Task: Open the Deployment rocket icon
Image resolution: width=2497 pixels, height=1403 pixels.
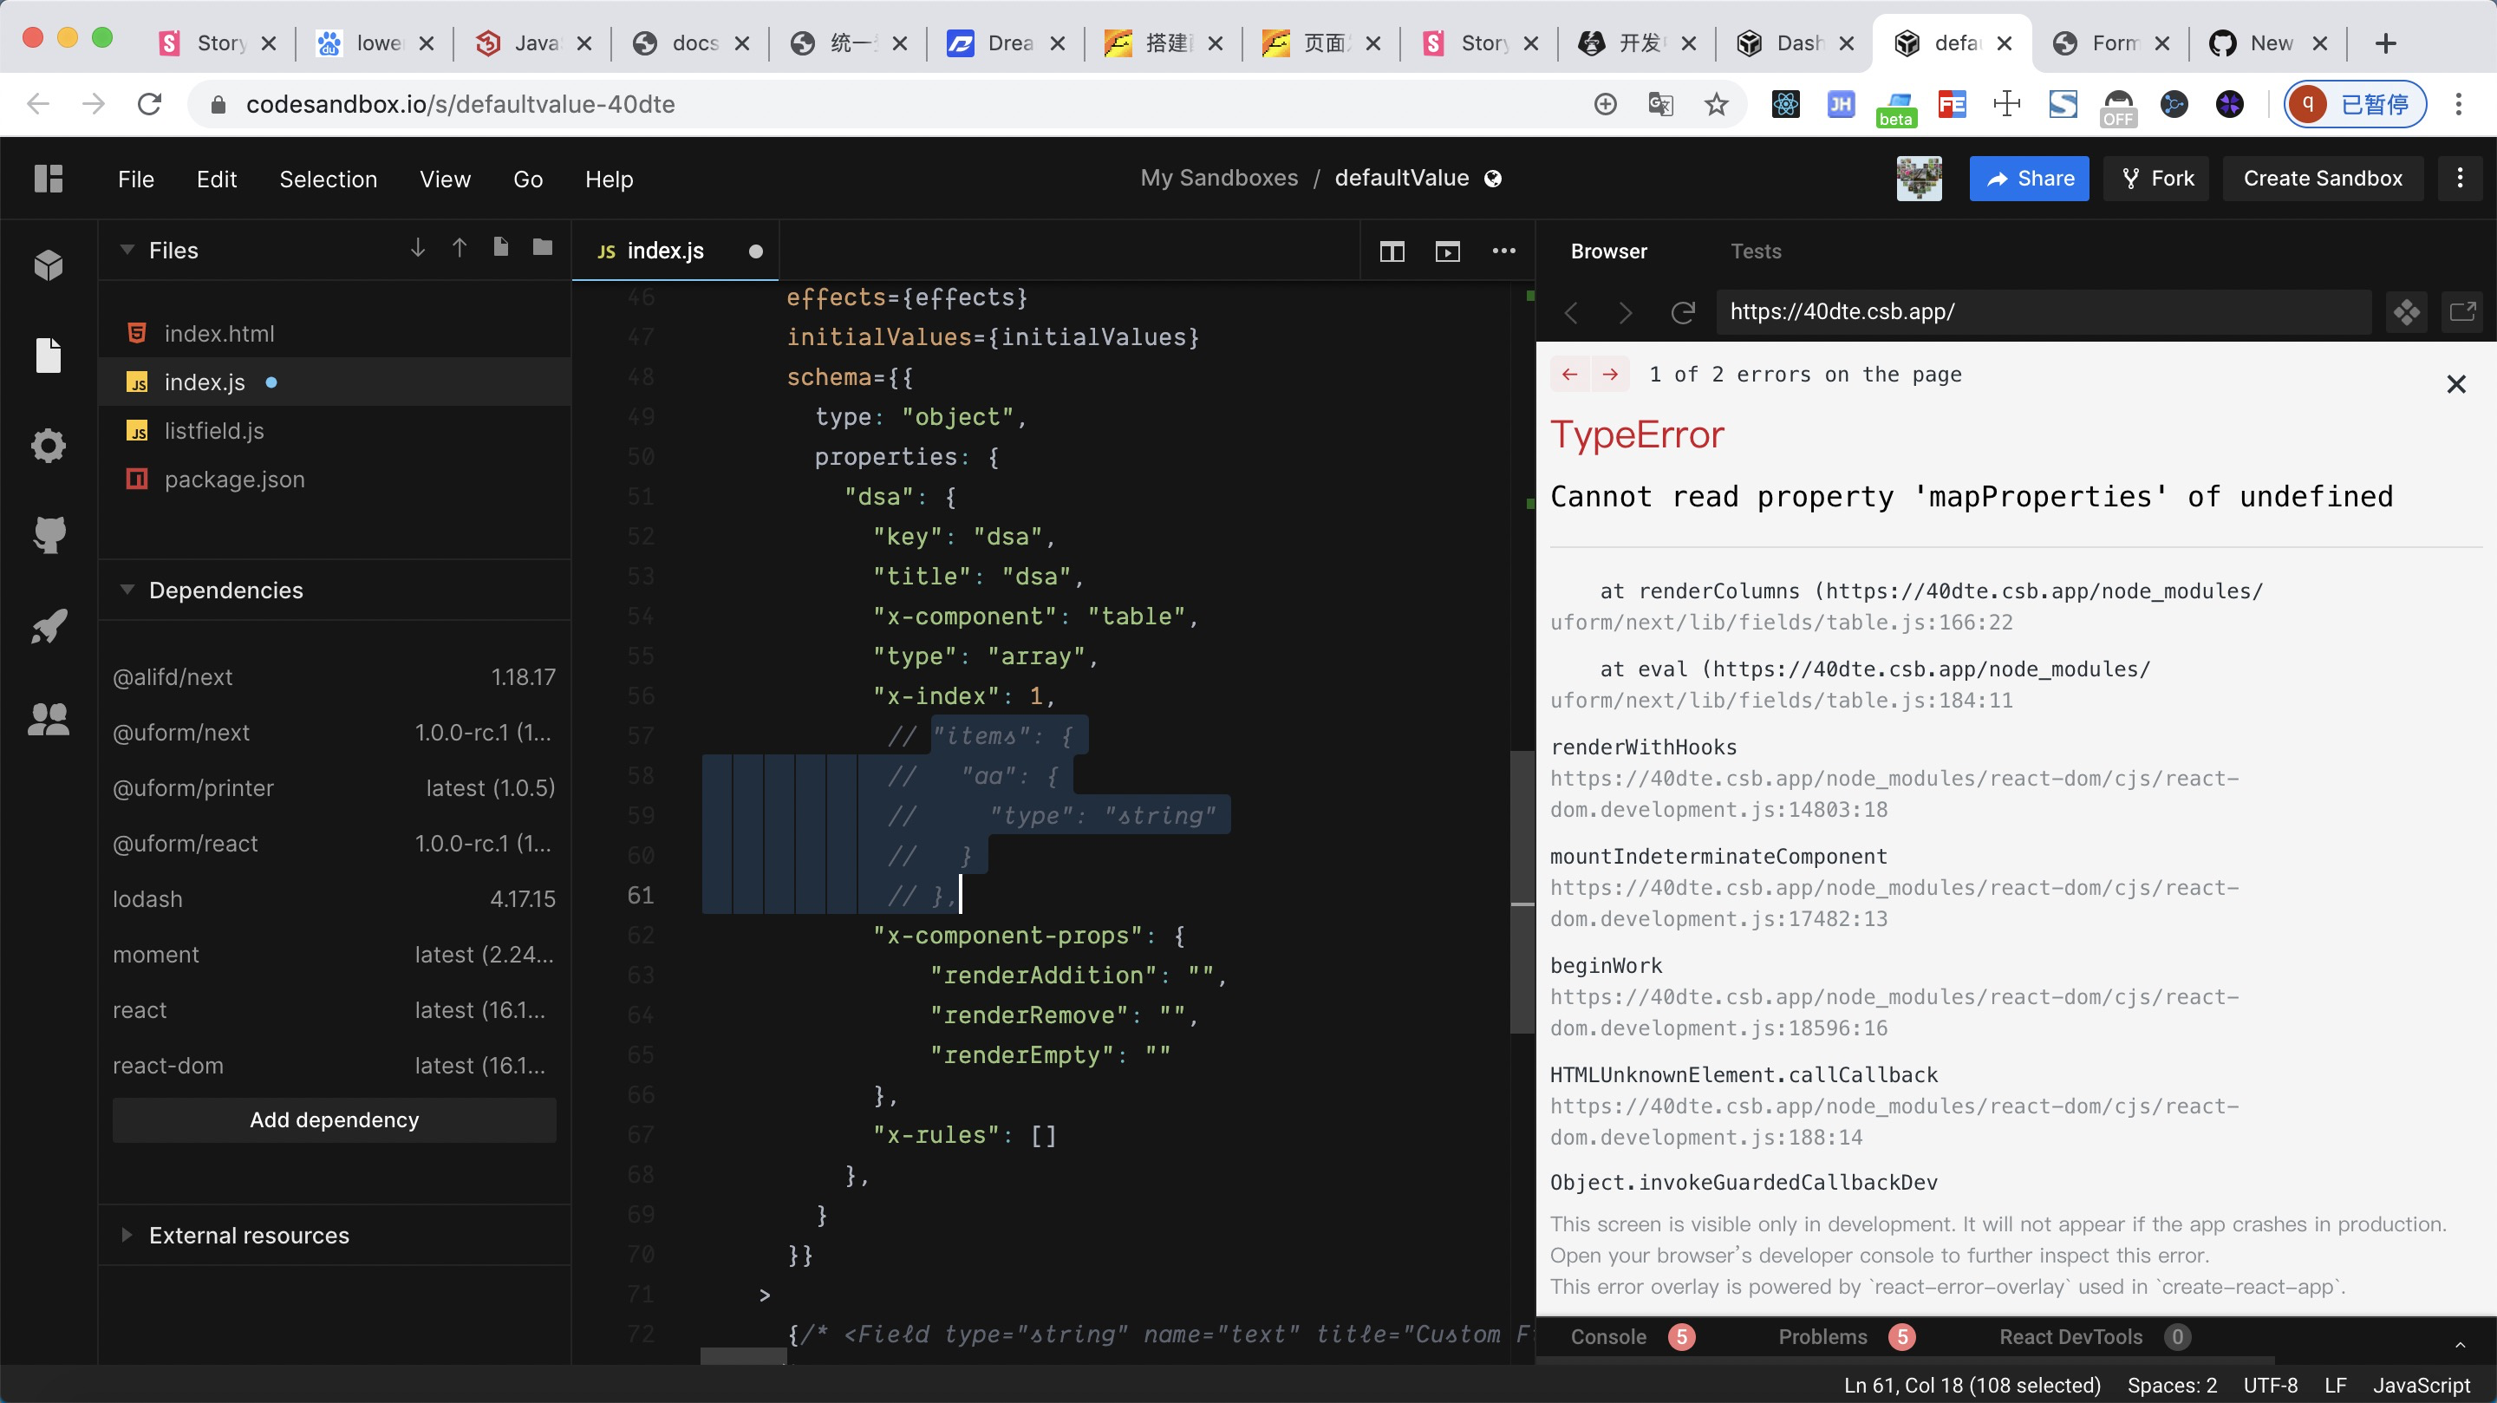Action: (x=49, y=626)
